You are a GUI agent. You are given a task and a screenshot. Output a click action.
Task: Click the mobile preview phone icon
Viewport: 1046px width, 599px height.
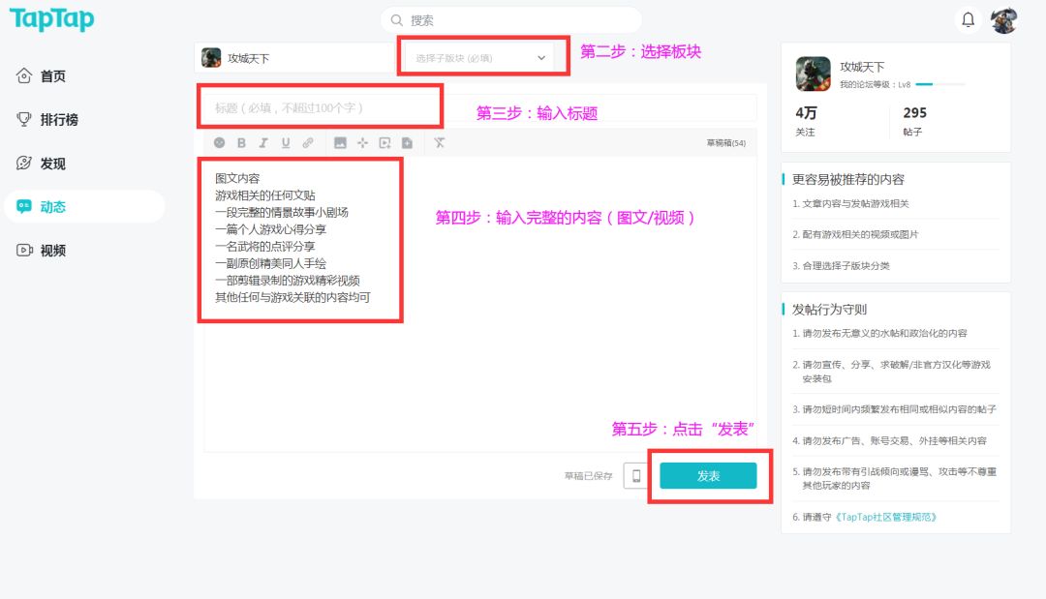(x=635, y=476)
